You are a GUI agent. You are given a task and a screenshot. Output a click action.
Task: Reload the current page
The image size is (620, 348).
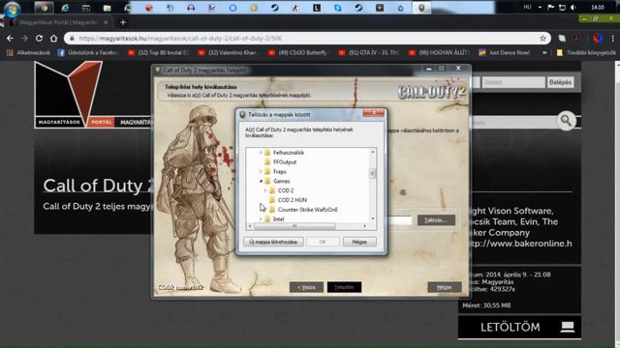pyautogui.click(x=39, y=39)
